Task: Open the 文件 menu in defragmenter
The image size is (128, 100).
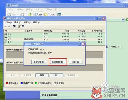Action: (x=8, y=22)
